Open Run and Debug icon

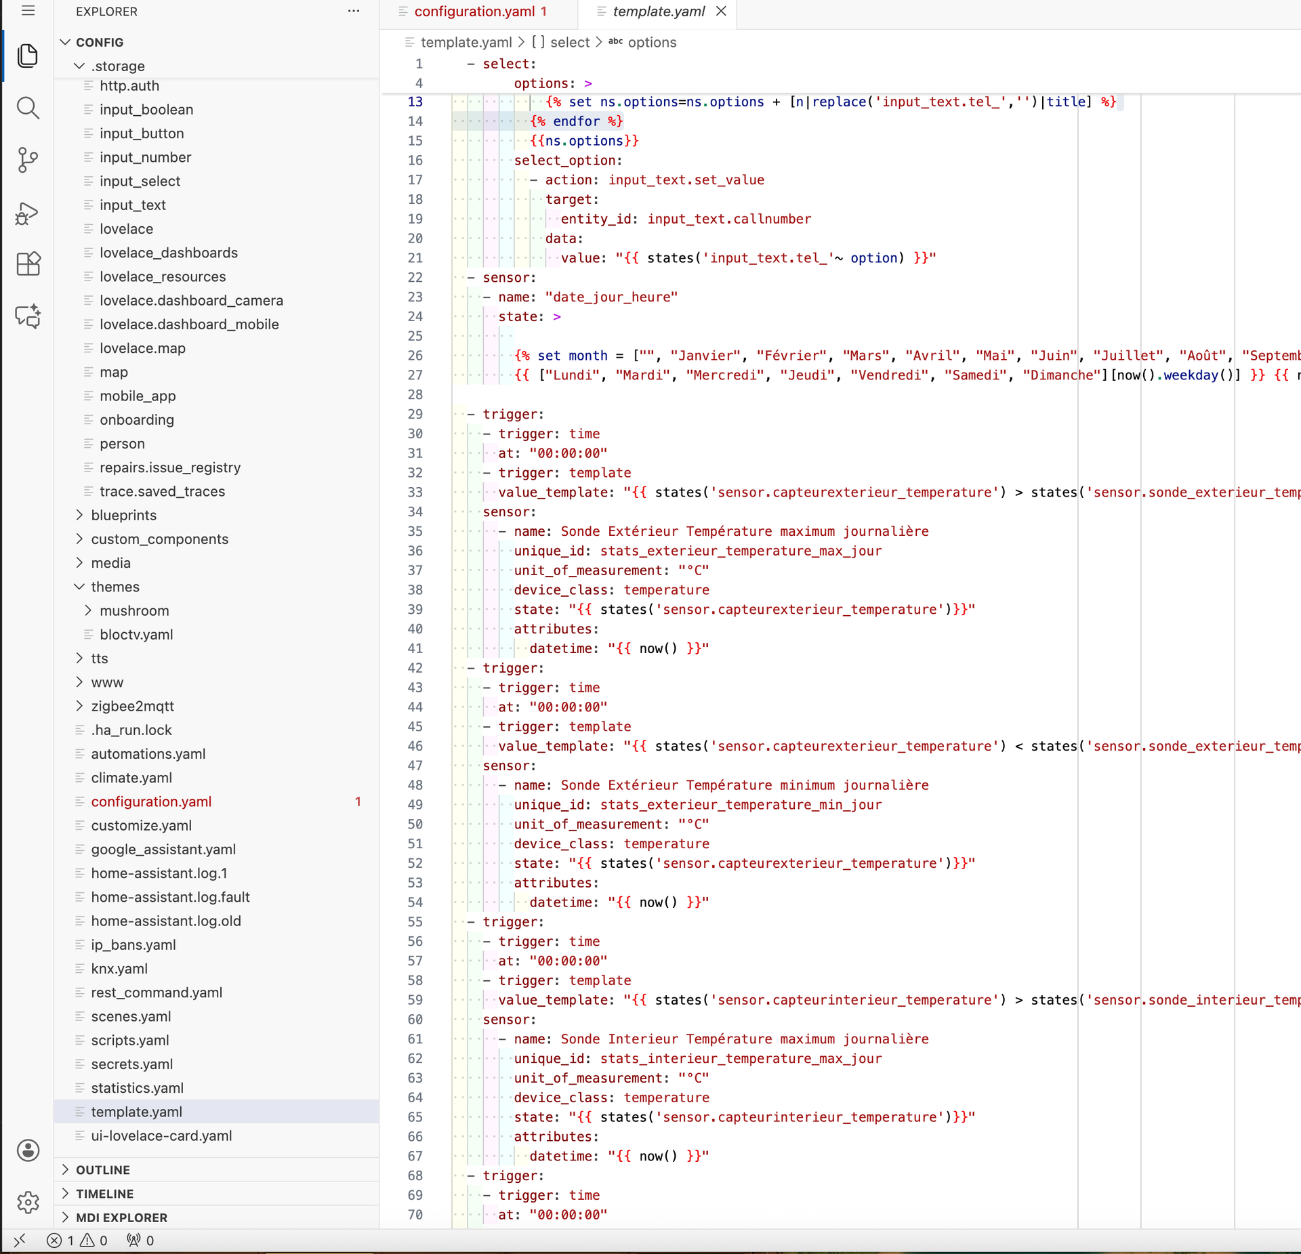click(28, 213)
